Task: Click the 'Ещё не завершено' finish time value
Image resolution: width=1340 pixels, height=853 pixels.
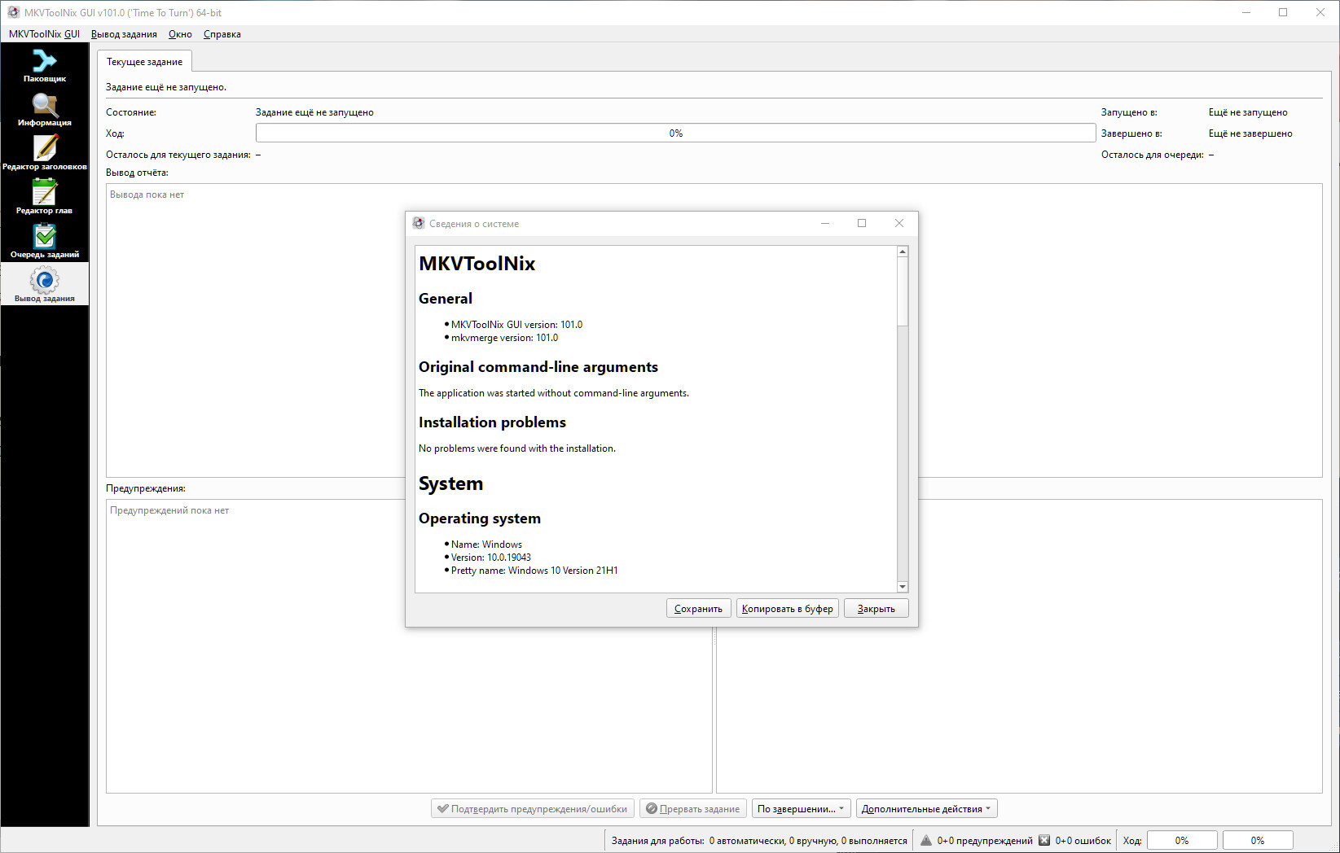Action: click(1250, 133)
